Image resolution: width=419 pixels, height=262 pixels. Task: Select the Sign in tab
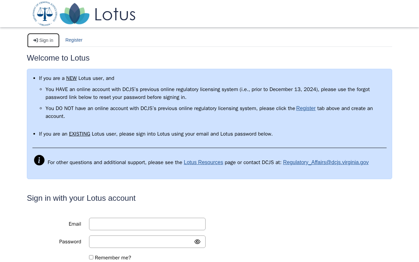43,40
